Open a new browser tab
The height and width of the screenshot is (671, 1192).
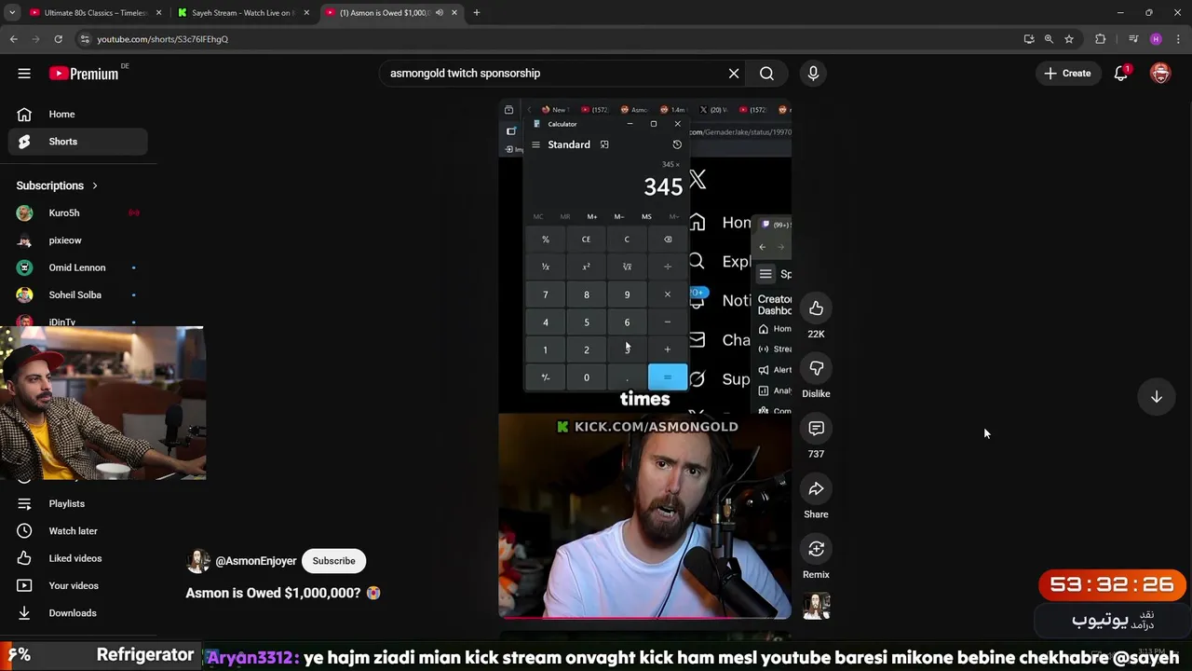point(476,13)
